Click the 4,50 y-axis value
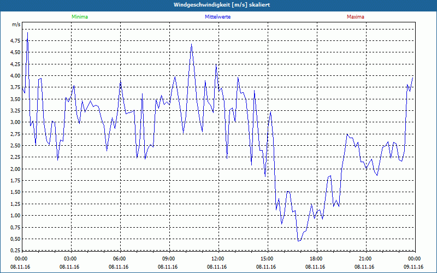 tap(15, 52)
